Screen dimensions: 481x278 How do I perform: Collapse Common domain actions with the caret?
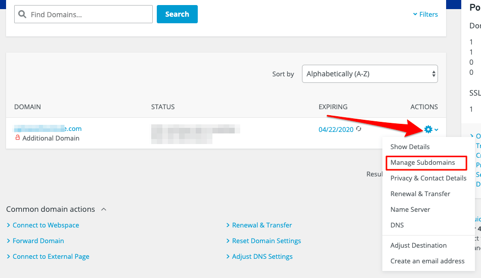104,209
